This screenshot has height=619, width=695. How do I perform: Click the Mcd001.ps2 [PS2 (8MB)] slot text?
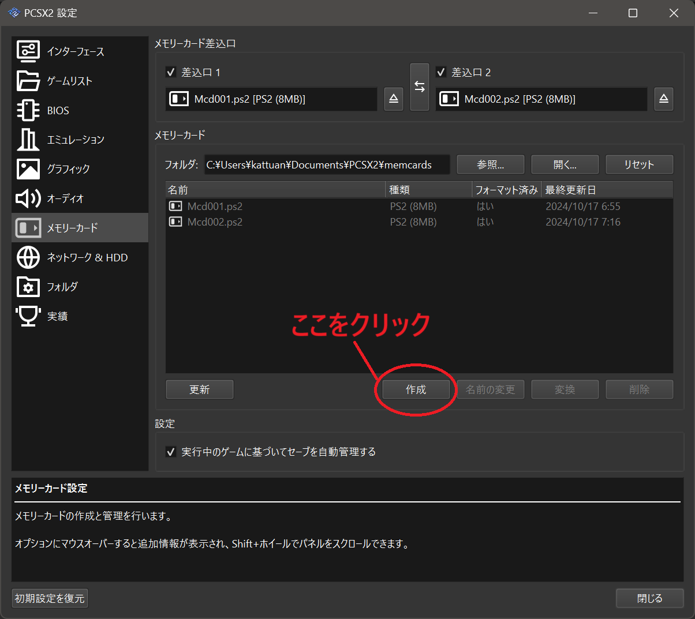tap(250, 99)
